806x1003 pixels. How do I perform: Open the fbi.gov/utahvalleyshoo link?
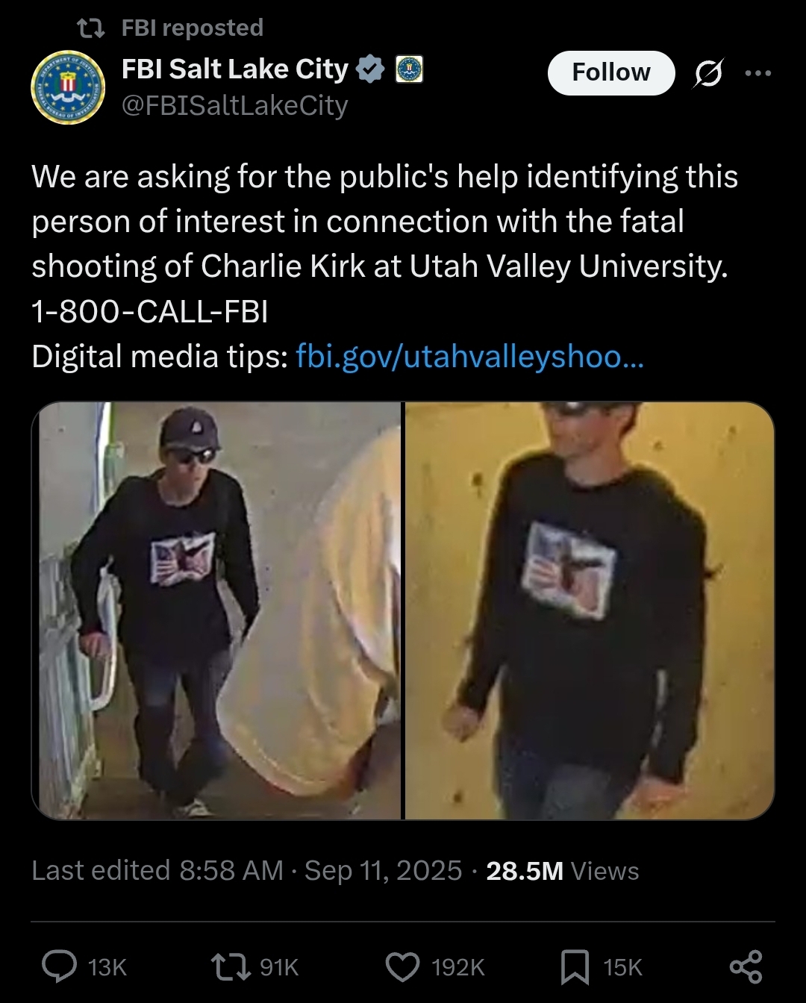[469, 357]
